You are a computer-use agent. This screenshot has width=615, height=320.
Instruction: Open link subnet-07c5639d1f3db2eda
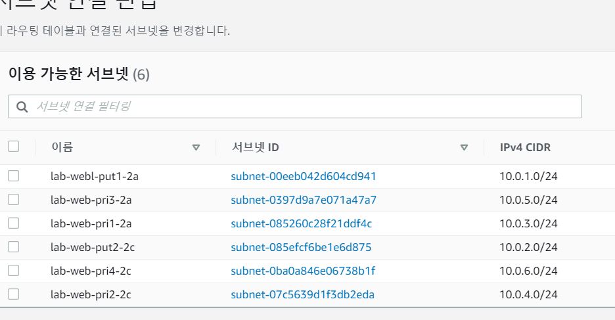pos(302,294)
